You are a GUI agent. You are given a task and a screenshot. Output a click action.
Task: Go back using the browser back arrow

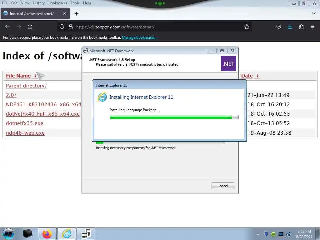tap(7, 27)
